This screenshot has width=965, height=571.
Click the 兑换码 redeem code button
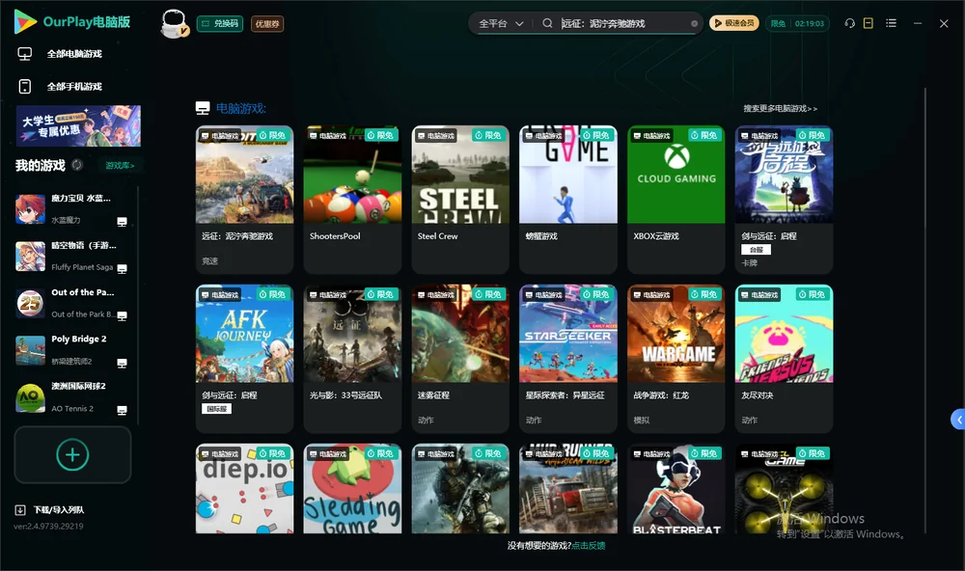click(220, 23)
